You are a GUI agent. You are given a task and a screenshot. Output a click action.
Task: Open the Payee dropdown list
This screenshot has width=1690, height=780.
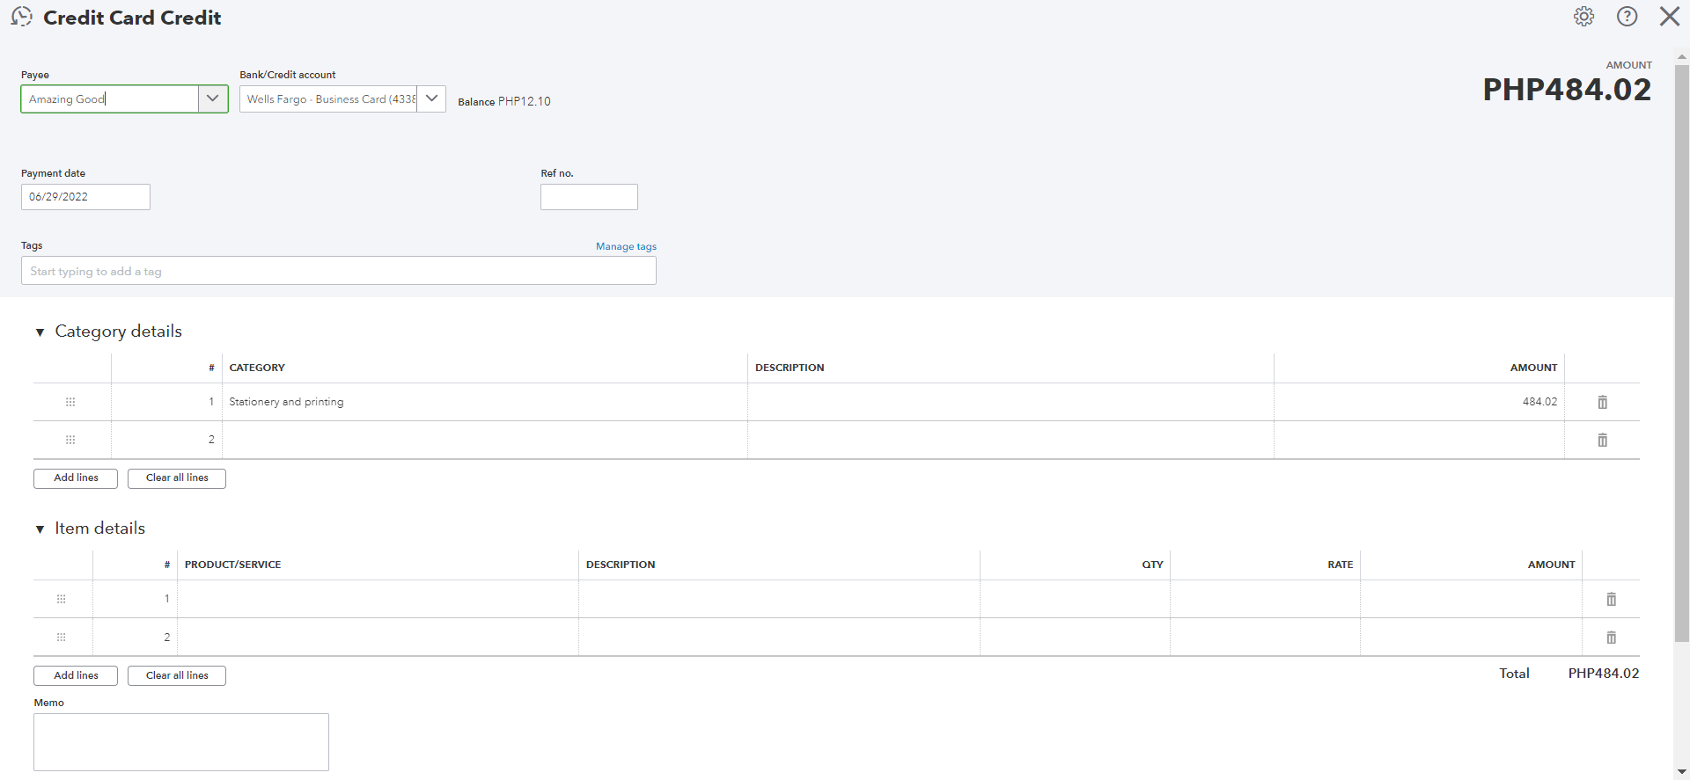tap(212, 98)
